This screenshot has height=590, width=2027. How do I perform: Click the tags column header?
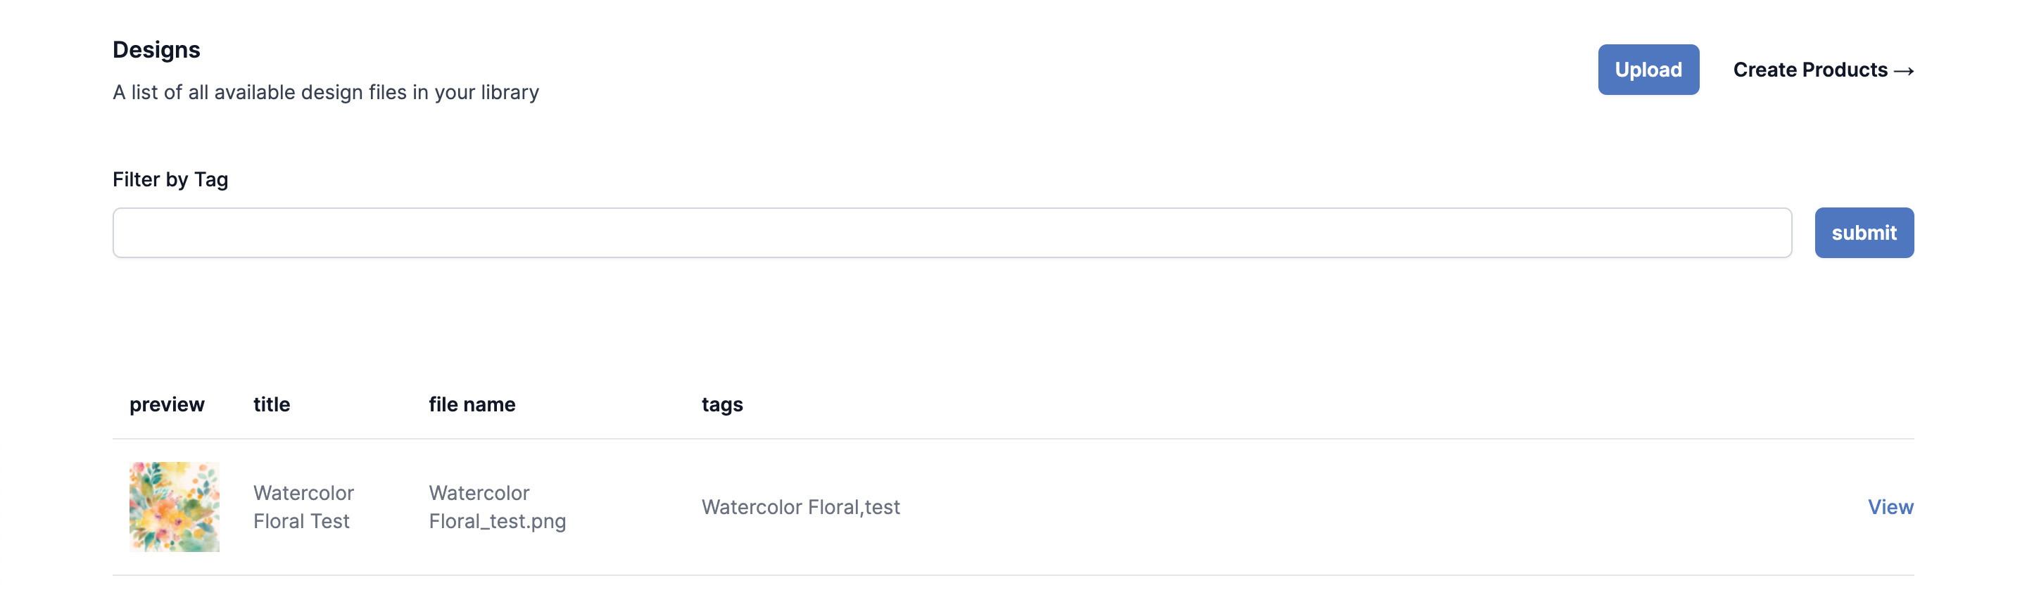point(721,404)
